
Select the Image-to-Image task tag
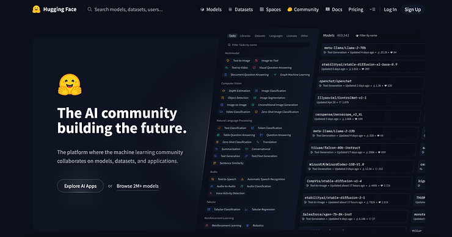(x=233, y=105)
